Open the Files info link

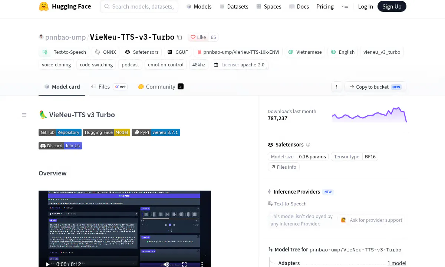[x=284, y=167]
